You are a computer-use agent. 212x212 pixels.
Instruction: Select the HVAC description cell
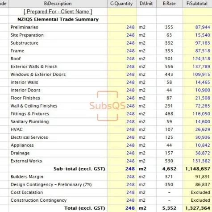pyautogui.click(x=58, y=129)
